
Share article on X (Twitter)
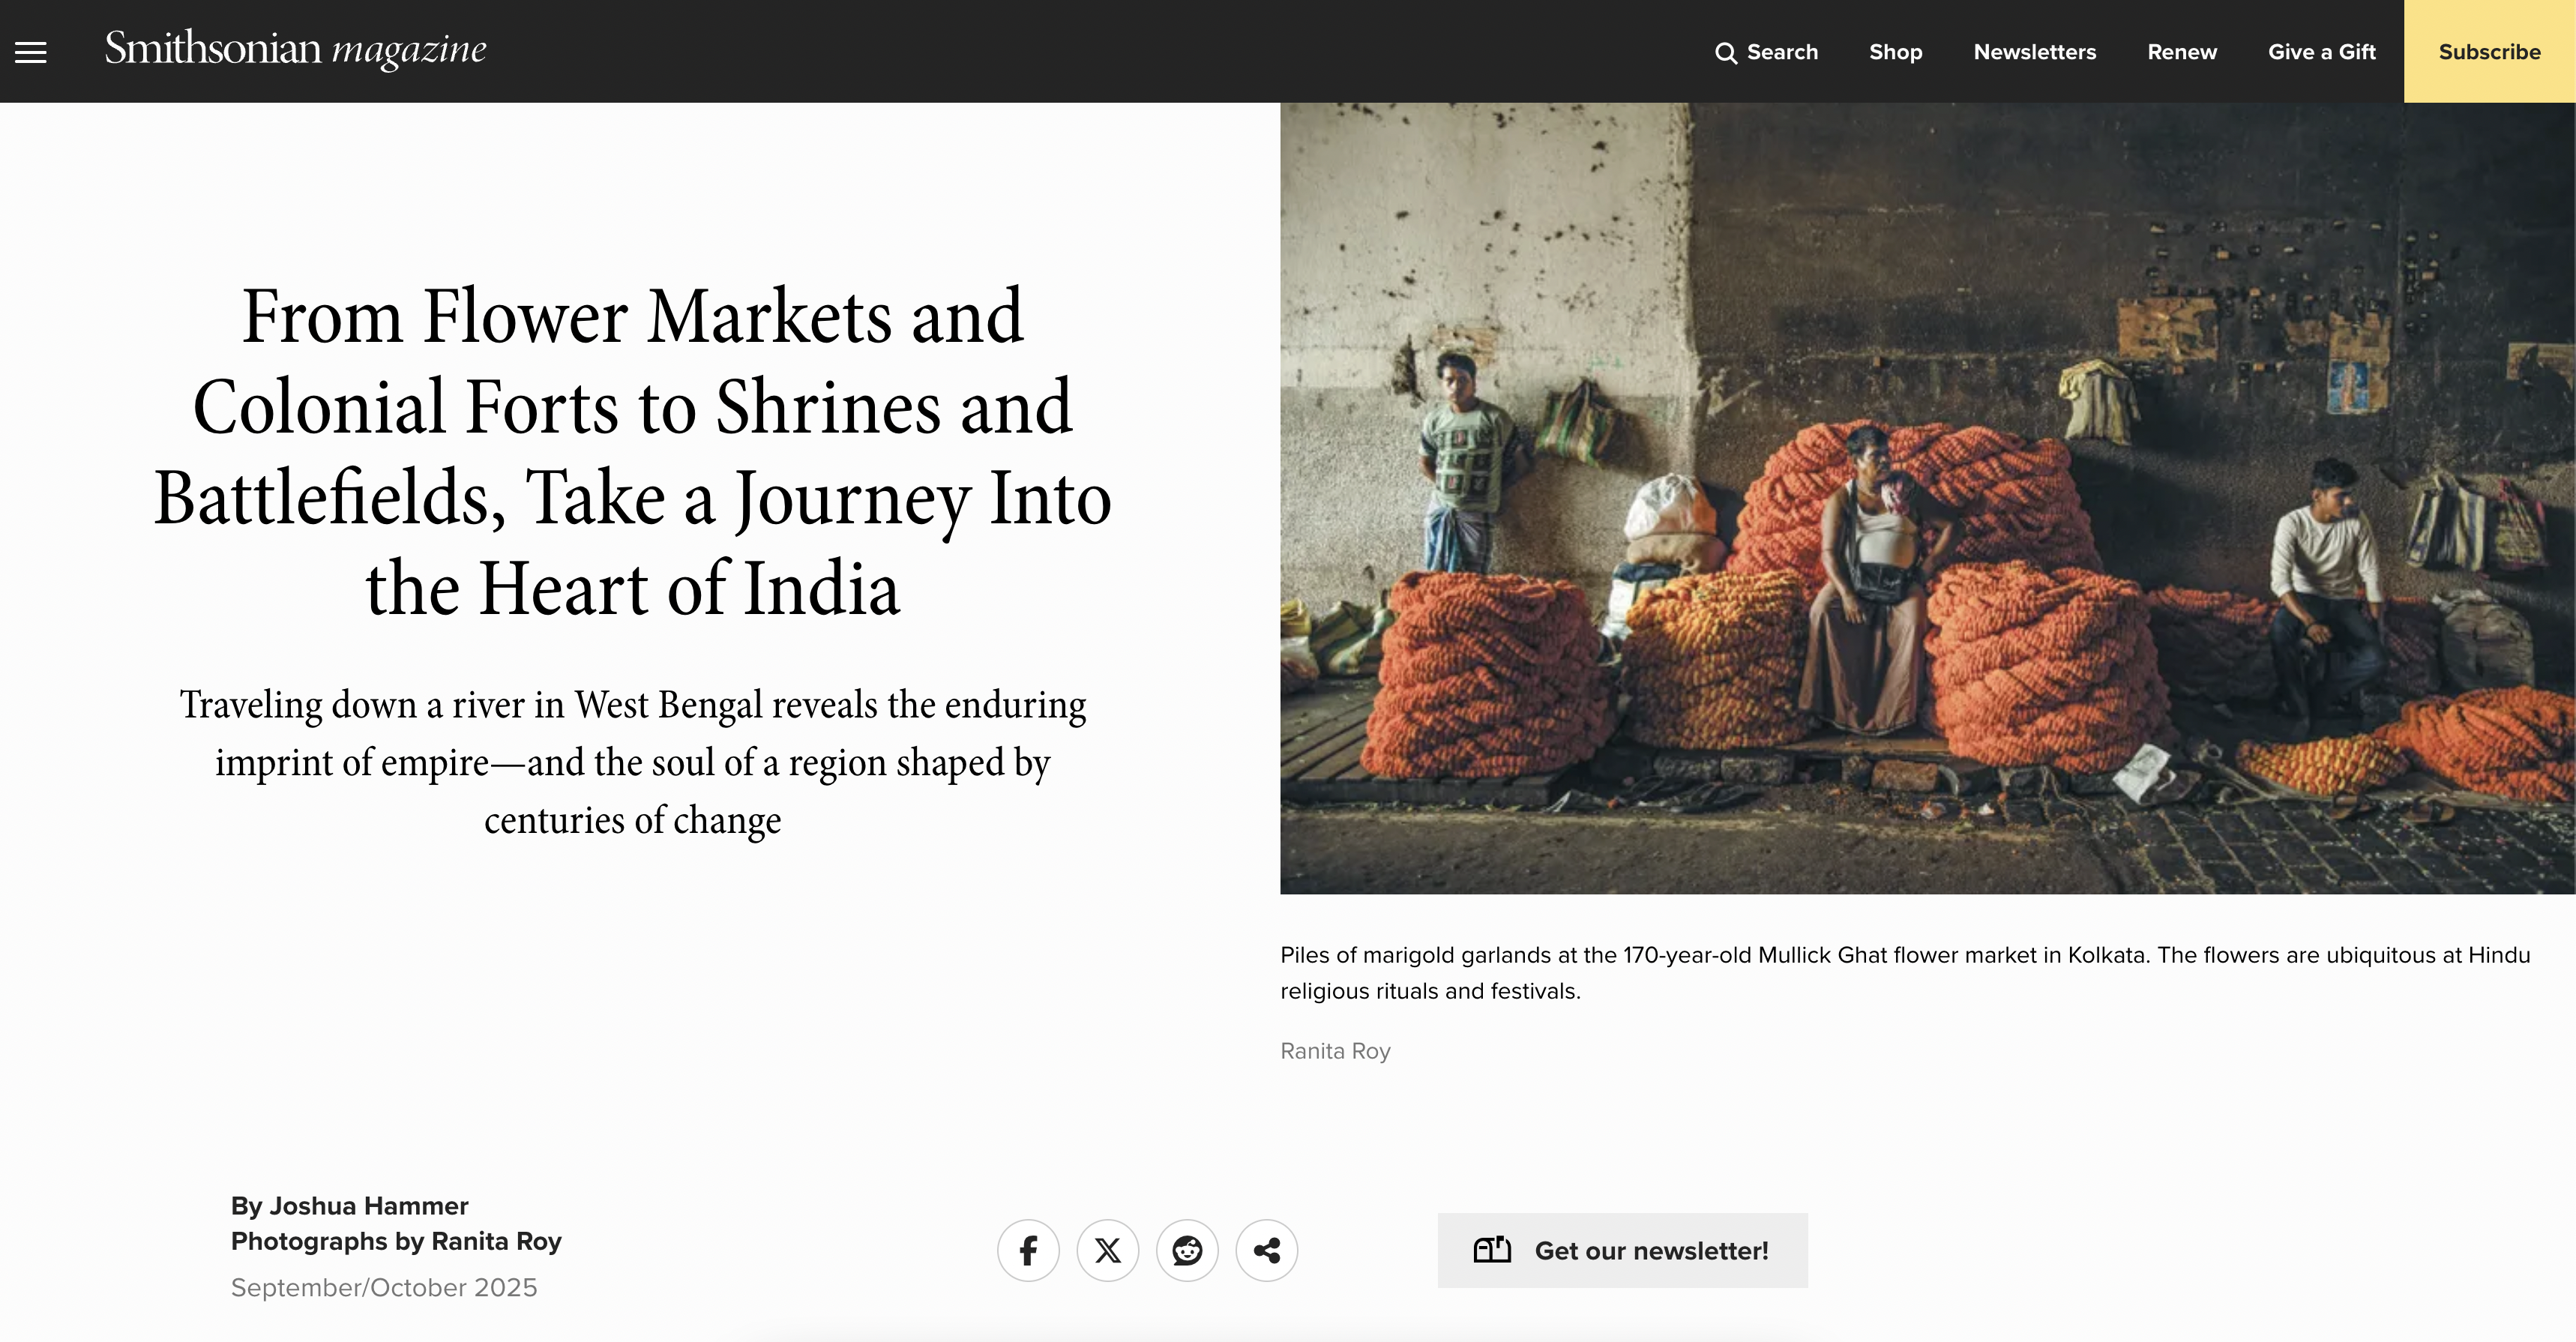click(x=1107, y=1250)
